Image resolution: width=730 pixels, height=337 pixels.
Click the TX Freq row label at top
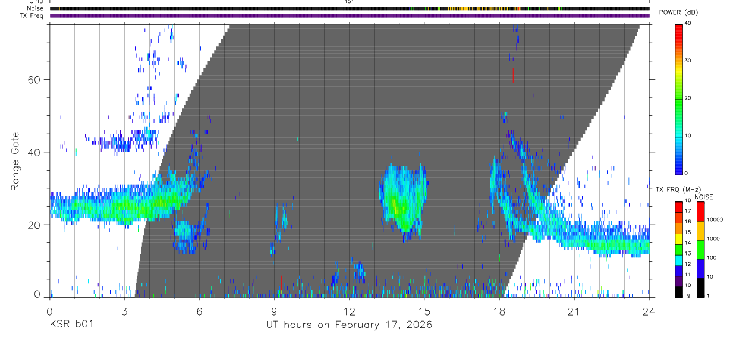tap(32, 15)
